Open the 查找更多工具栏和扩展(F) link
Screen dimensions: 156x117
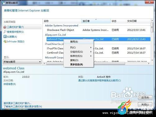(x=17, y=103)
